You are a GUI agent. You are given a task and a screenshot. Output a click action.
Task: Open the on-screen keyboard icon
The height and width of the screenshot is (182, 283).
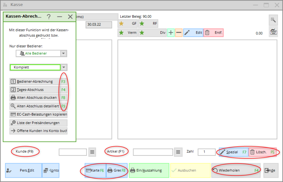(x=273, y=32)
